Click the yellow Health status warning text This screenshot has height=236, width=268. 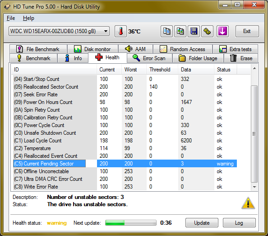tap(57, 223)
